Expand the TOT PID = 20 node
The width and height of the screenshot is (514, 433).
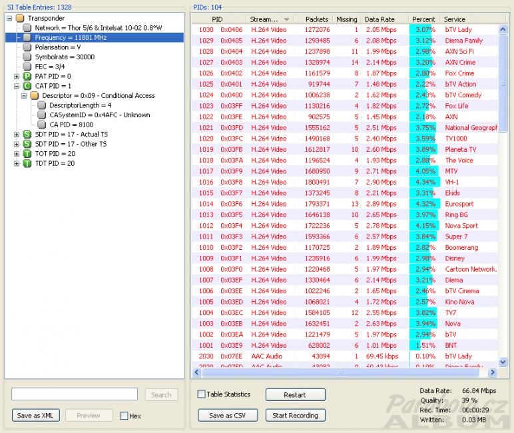[17, 154]
